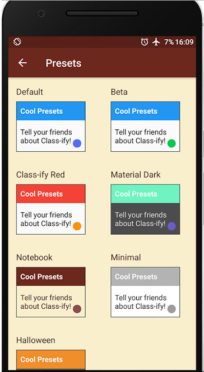
Task: Choose the Minimal preset card
Action: point(145,292)
